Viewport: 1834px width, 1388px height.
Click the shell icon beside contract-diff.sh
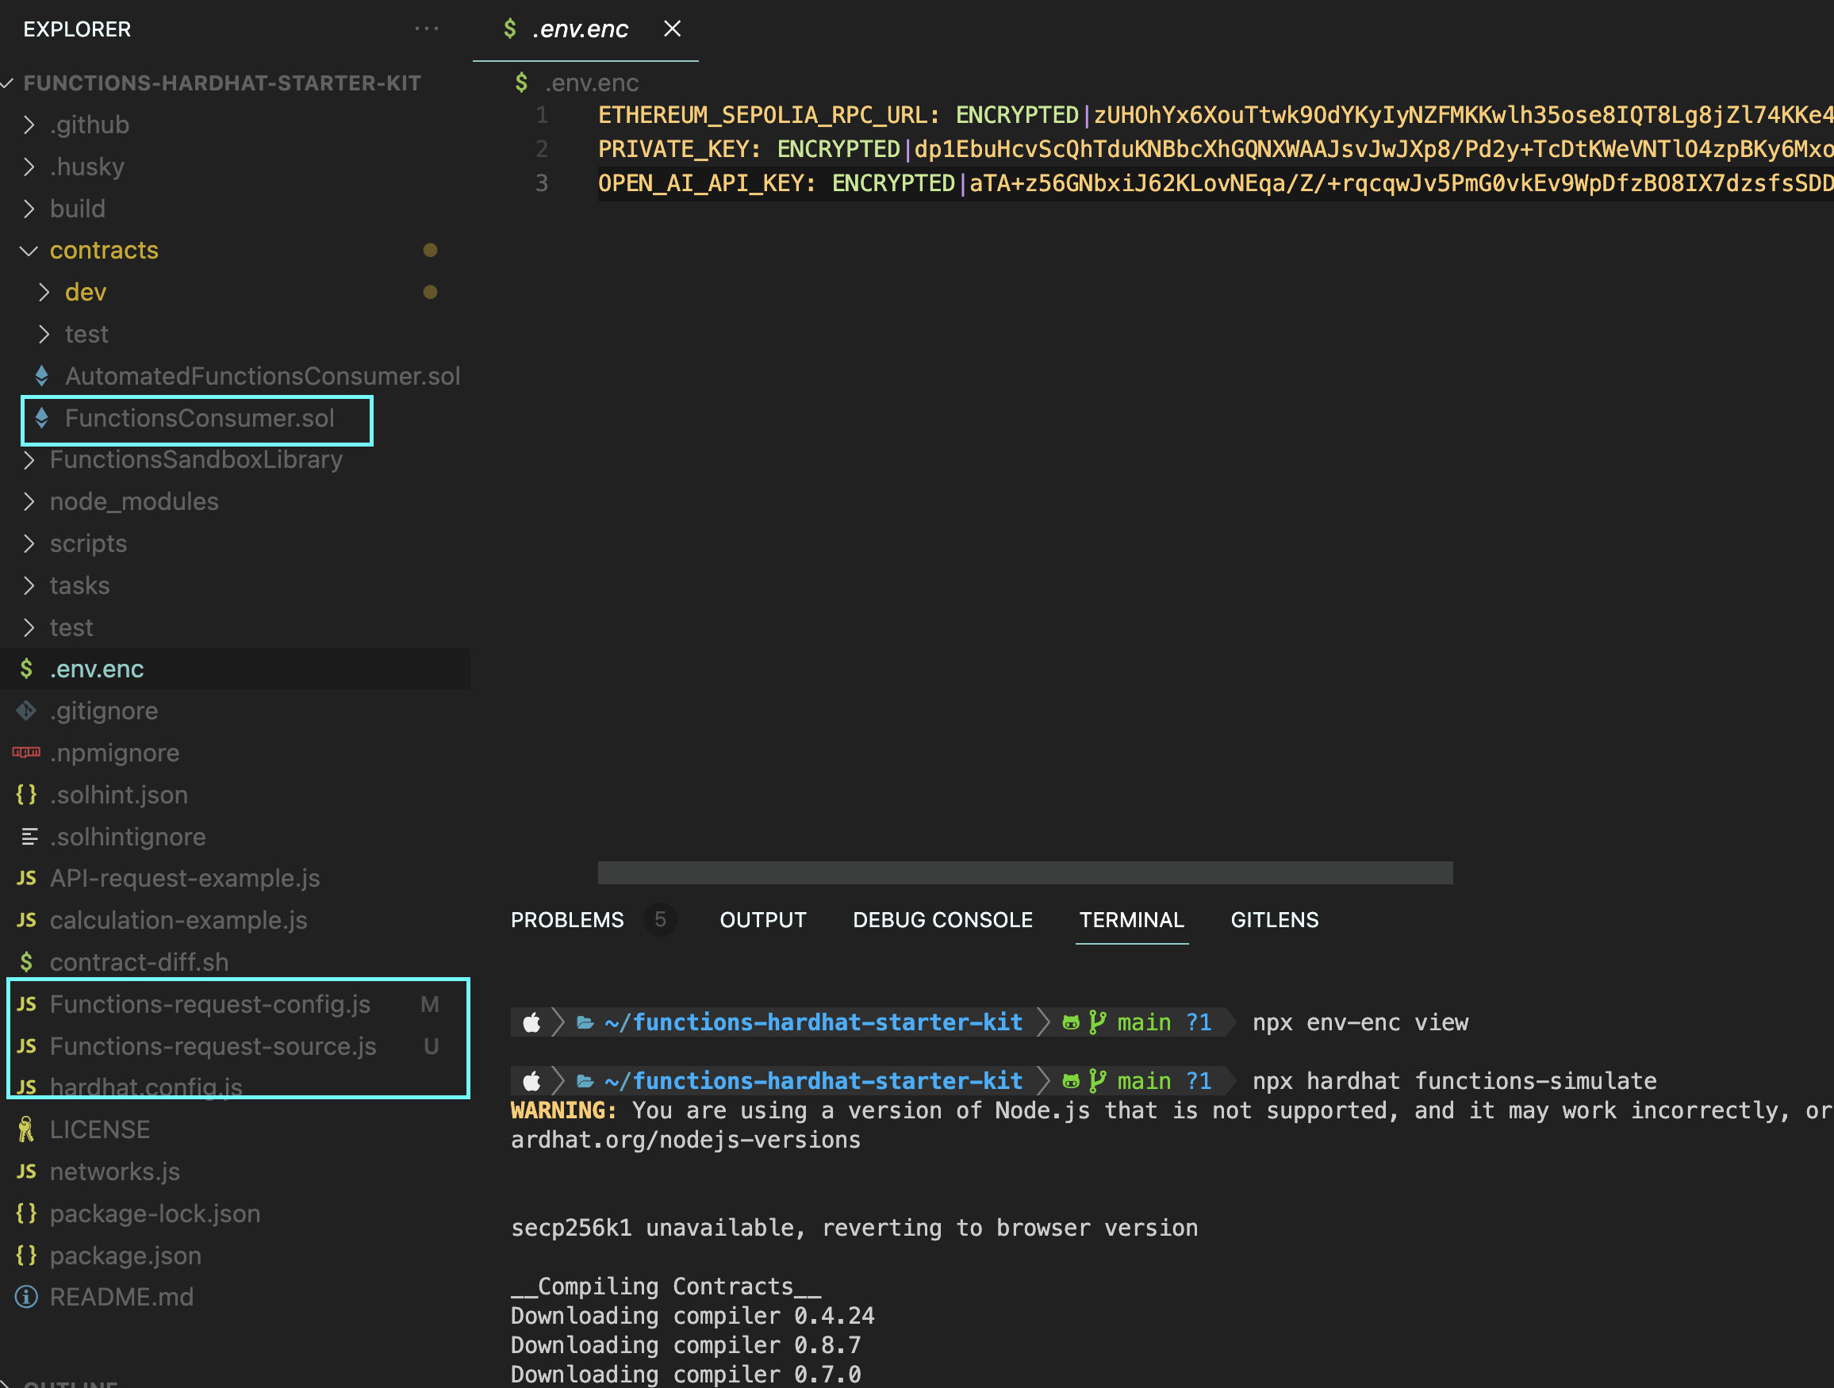pos(25,962)
